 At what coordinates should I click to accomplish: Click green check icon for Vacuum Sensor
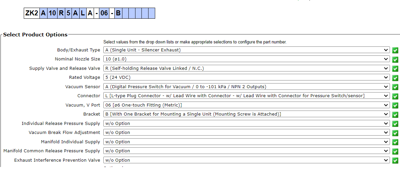point(395,87)
